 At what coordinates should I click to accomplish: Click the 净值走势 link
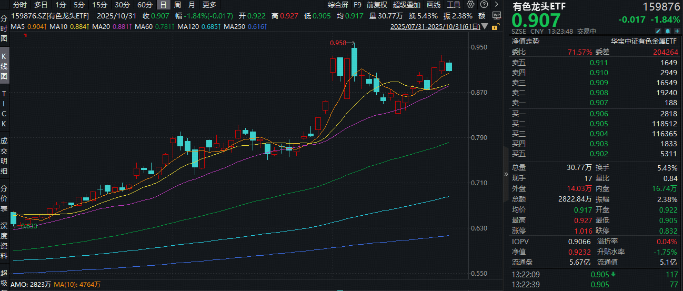click(526, 41)
